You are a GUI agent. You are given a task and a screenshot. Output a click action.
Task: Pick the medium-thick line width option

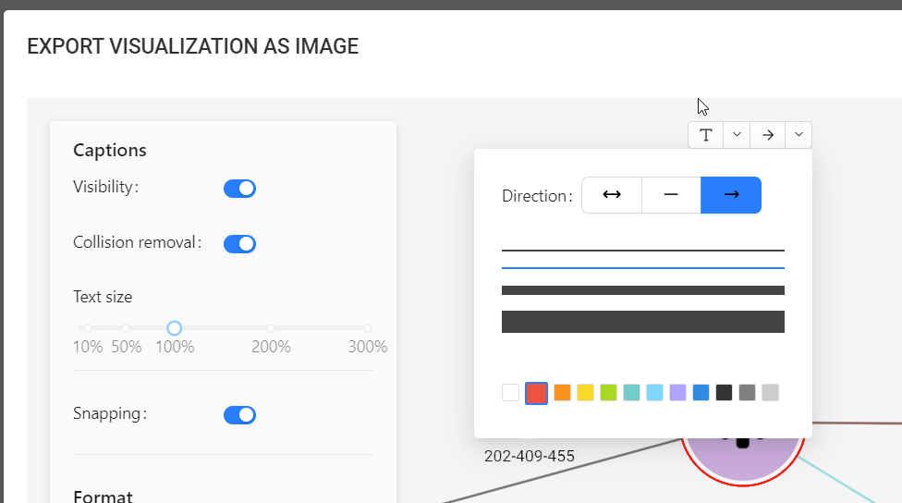click(x=642, y=290)
